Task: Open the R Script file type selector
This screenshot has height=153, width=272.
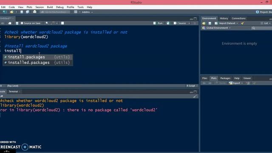Action: (192, 86)
